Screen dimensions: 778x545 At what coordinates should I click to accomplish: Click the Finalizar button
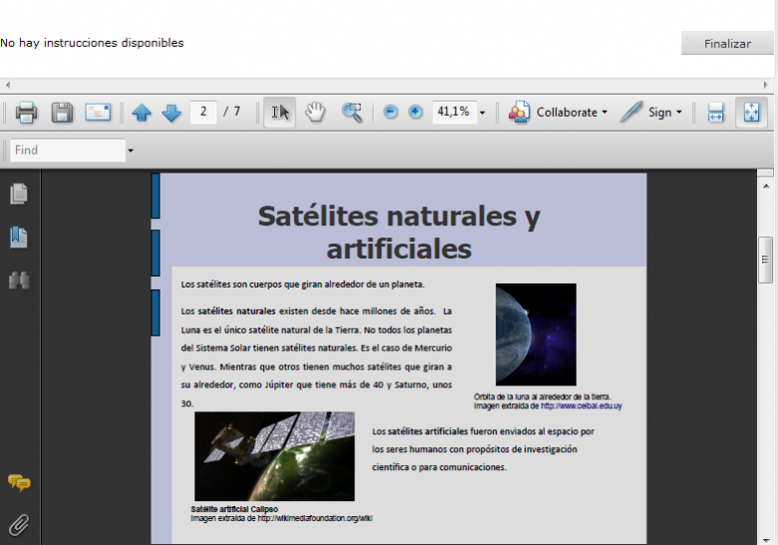[727, 44]
